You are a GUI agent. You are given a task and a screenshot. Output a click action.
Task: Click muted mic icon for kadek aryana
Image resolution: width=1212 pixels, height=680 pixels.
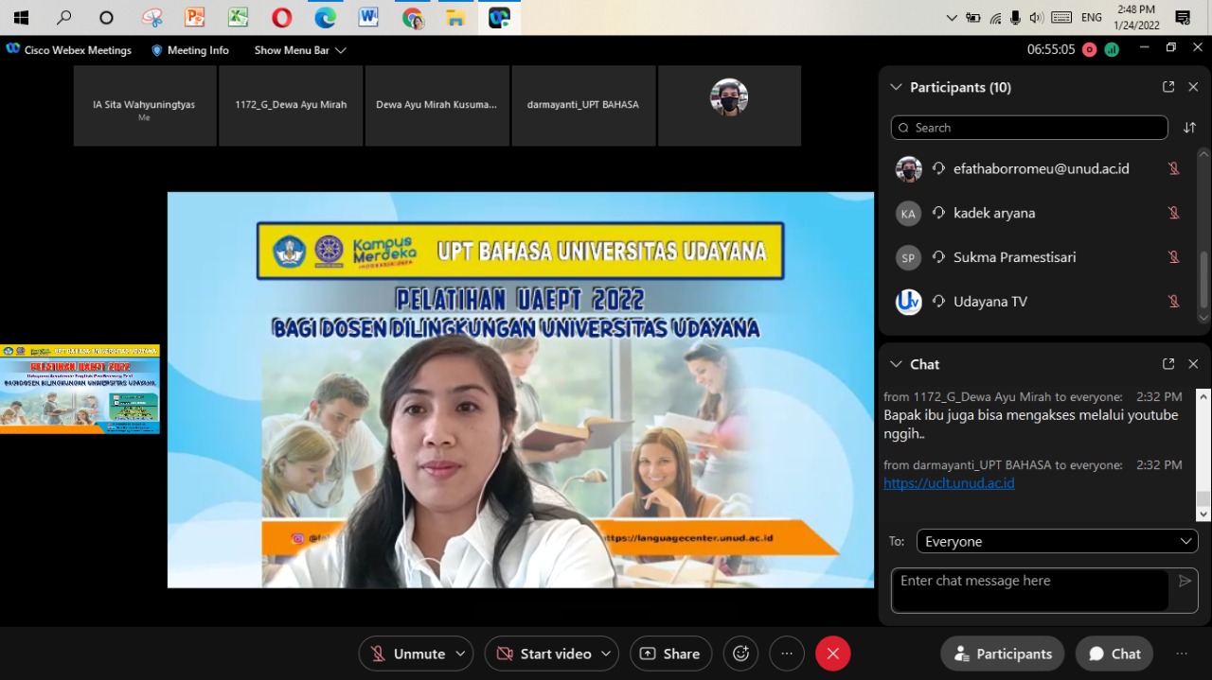point(1174,213)
